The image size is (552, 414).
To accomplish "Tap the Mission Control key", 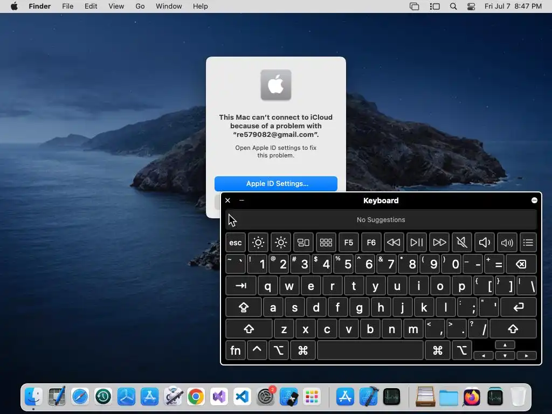I will coord(303,243).
